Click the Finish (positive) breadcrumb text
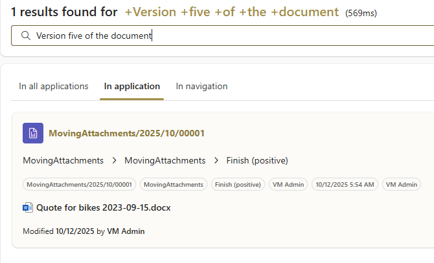 point(257,160)
